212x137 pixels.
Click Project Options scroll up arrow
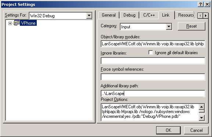pos(201,107)
